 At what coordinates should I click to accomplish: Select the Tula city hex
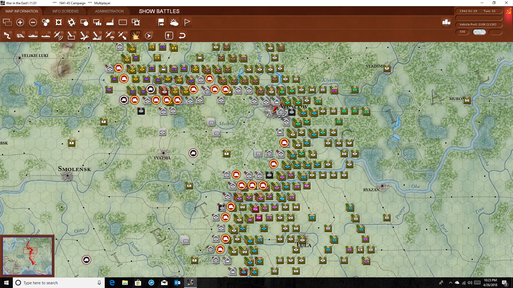302,239
